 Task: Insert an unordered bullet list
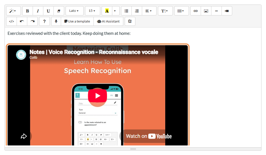pyautogui.click(x=126, y=11)
